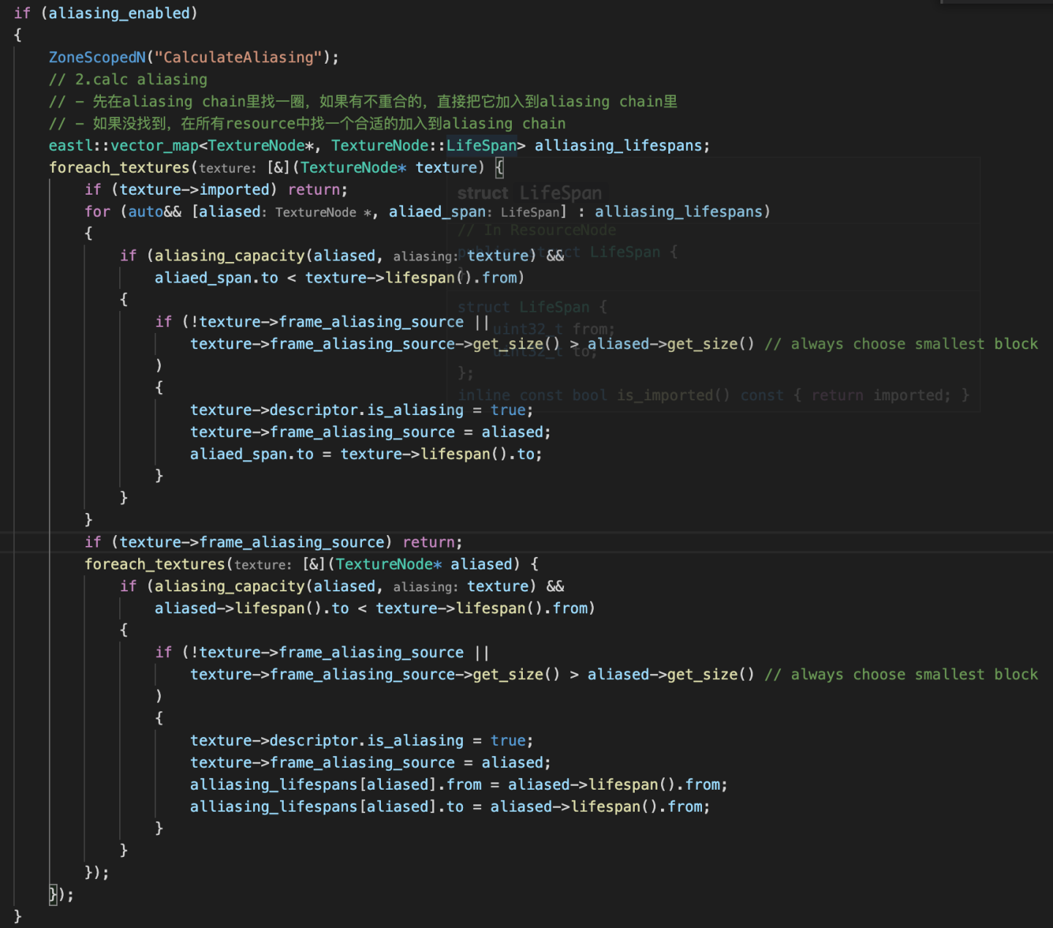Click the aliasing_enabled condition
The height and width of the screenshot is (928, 1053).
click(x=121, y=12)
